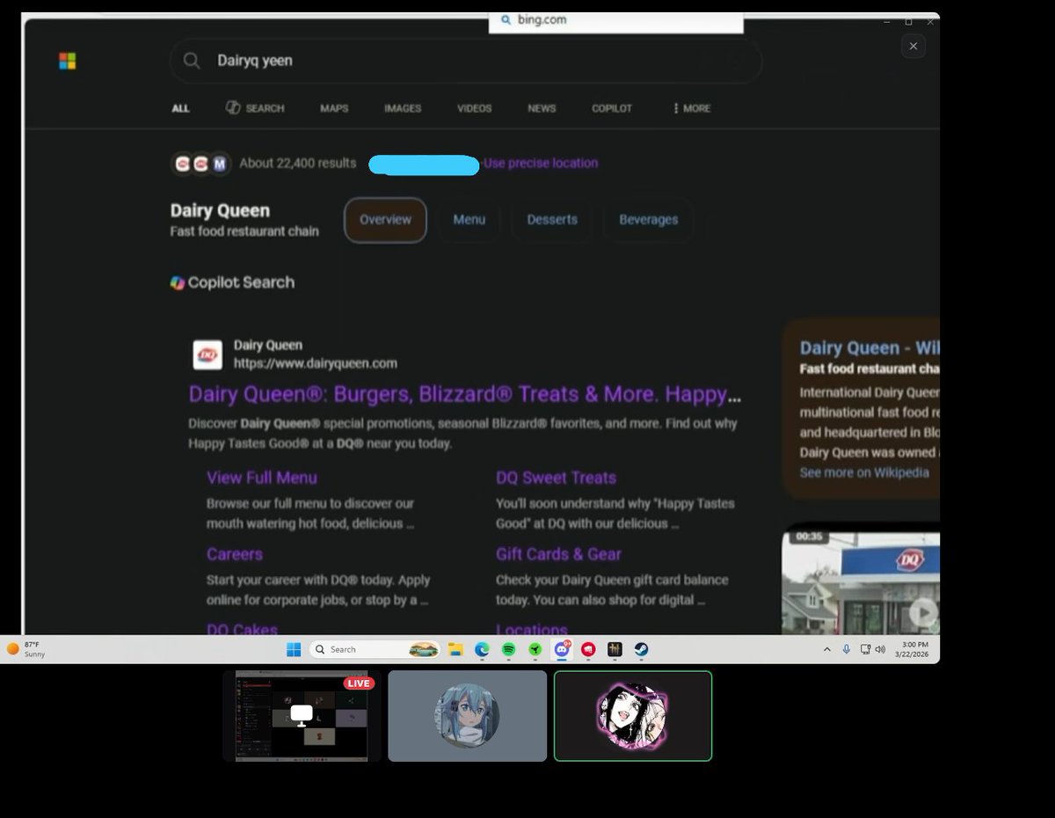Click 'Use precise location' link
This screenshot has height=818, width=1055.
pos(541,163)
